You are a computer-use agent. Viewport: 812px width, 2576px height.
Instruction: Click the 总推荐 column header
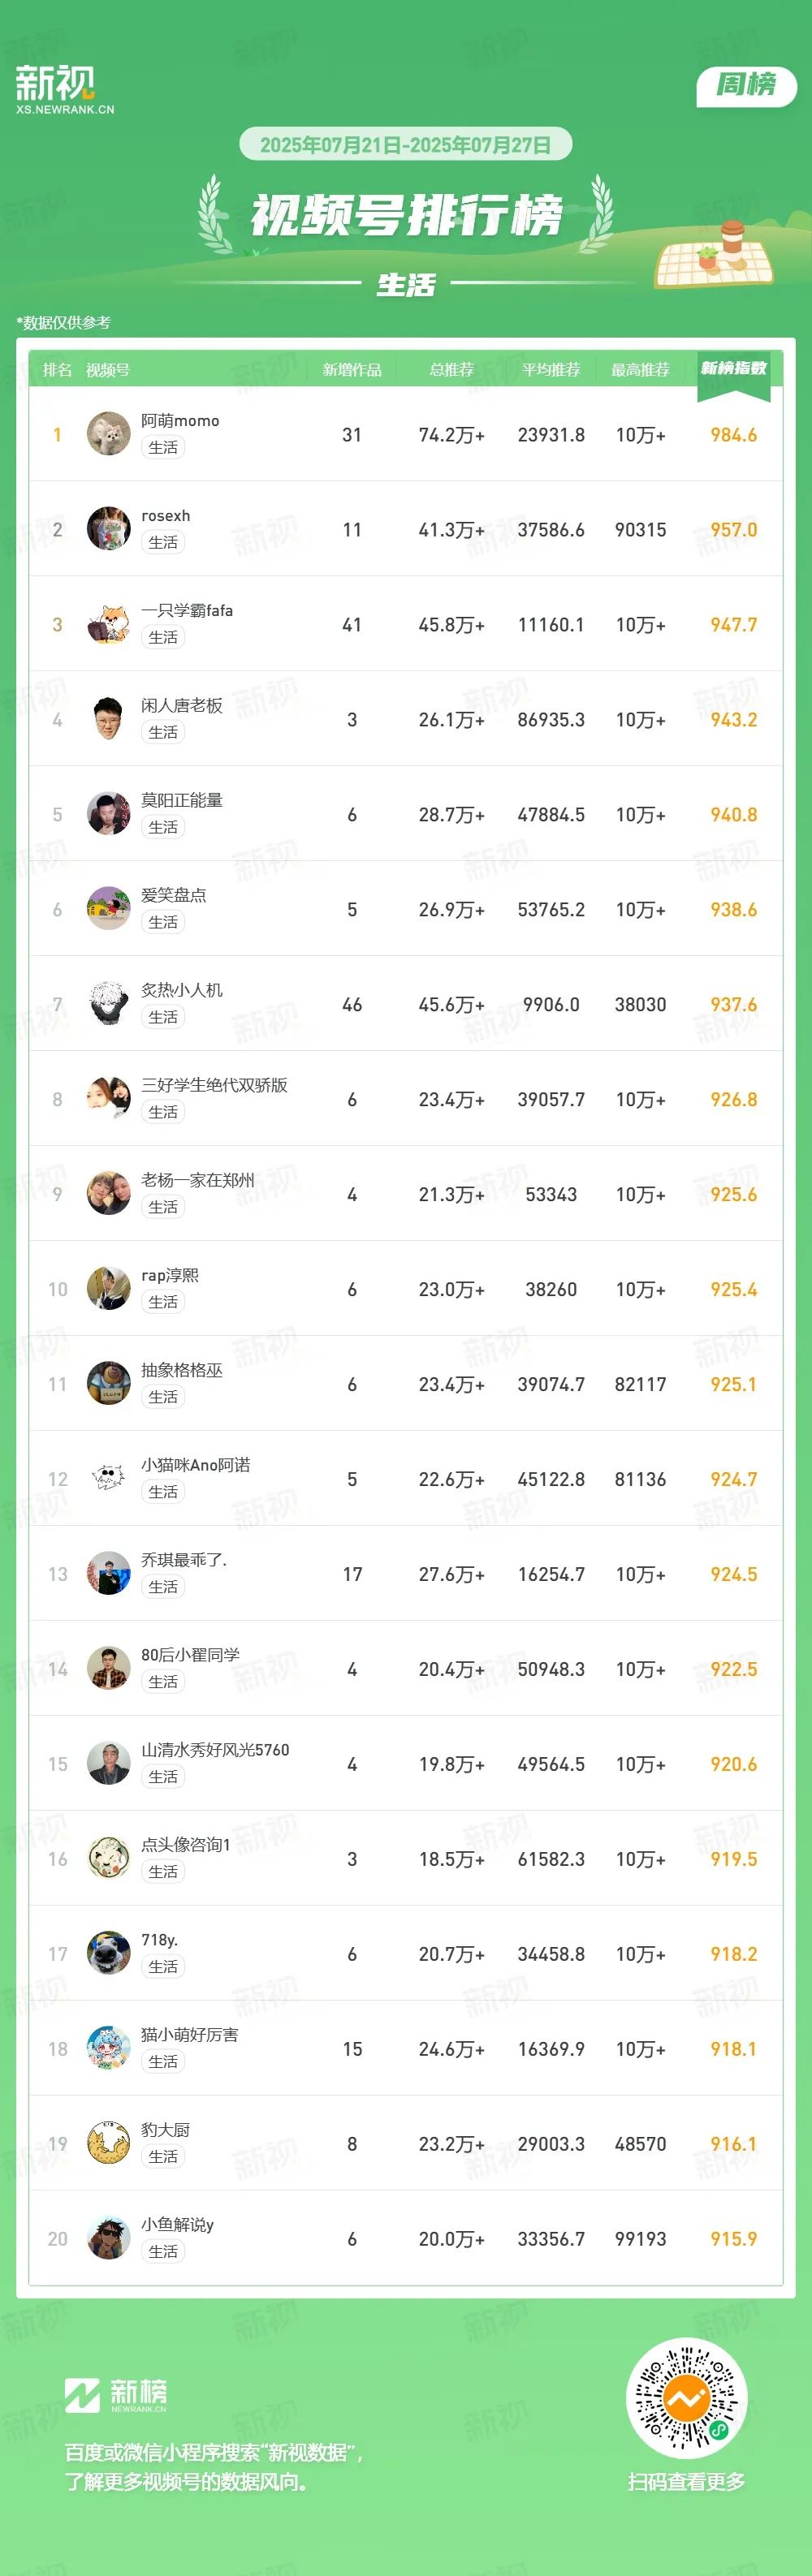(452, 370)
